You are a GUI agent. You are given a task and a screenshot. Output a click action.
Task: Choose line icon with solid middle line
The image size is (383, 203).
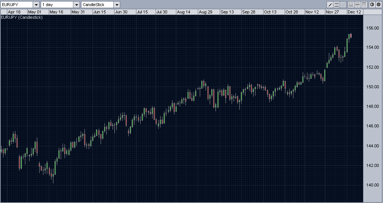coord(358,4)
